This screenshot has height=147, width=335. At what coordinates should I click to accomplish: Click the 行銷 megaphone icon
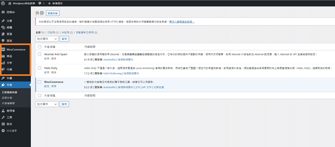pos(3,69)
